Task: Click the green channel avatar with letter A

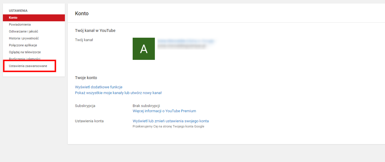Action: [144, 49]
